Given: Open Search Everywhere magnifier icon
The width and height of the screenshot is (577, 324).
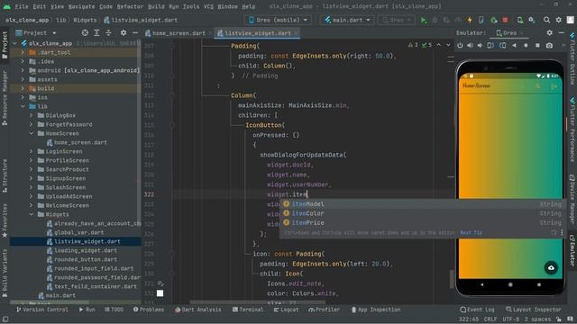Looking at the screenshot, I should click(547, 20).
